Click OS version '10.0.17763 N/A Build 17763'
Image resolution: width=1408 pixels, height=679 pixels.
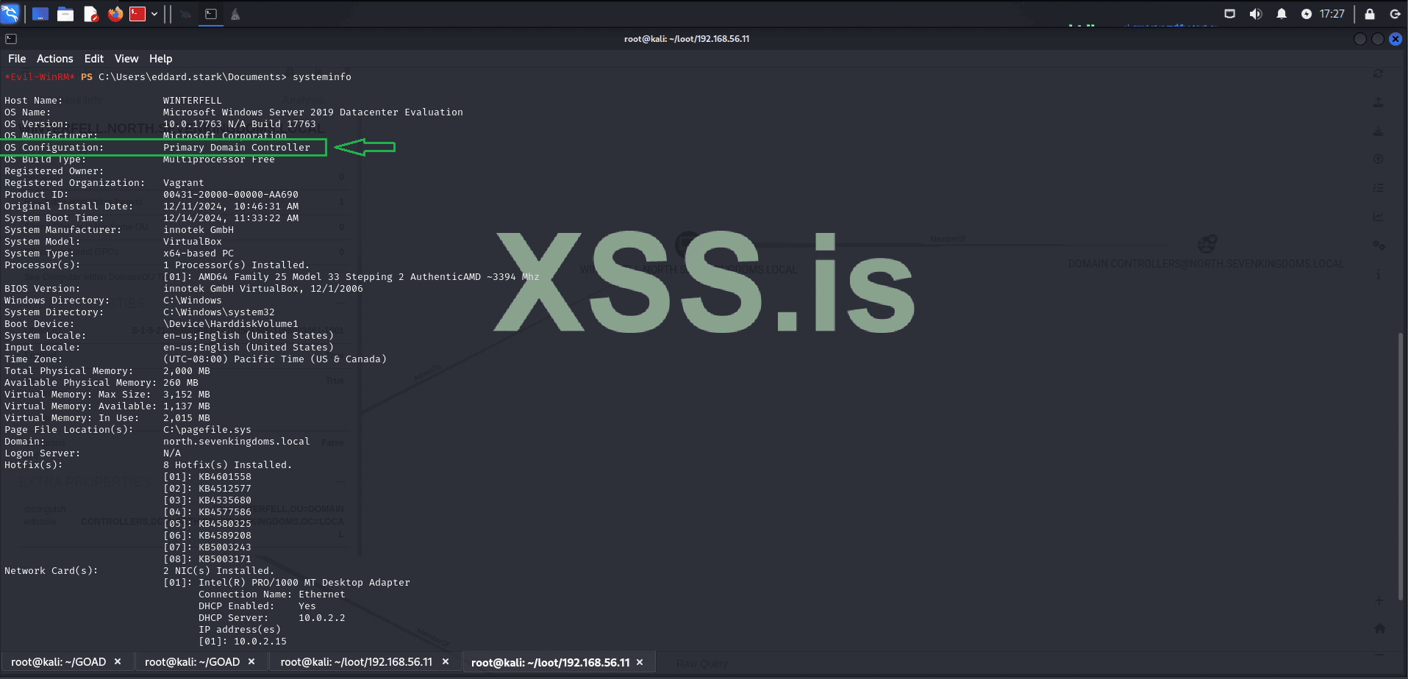[240, 124]
